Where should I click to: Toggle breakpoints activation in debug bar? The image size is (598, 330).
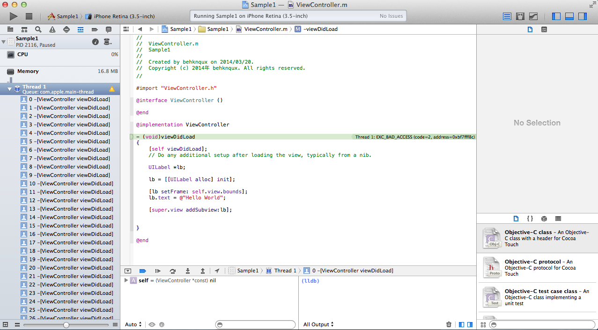point(143,271)
